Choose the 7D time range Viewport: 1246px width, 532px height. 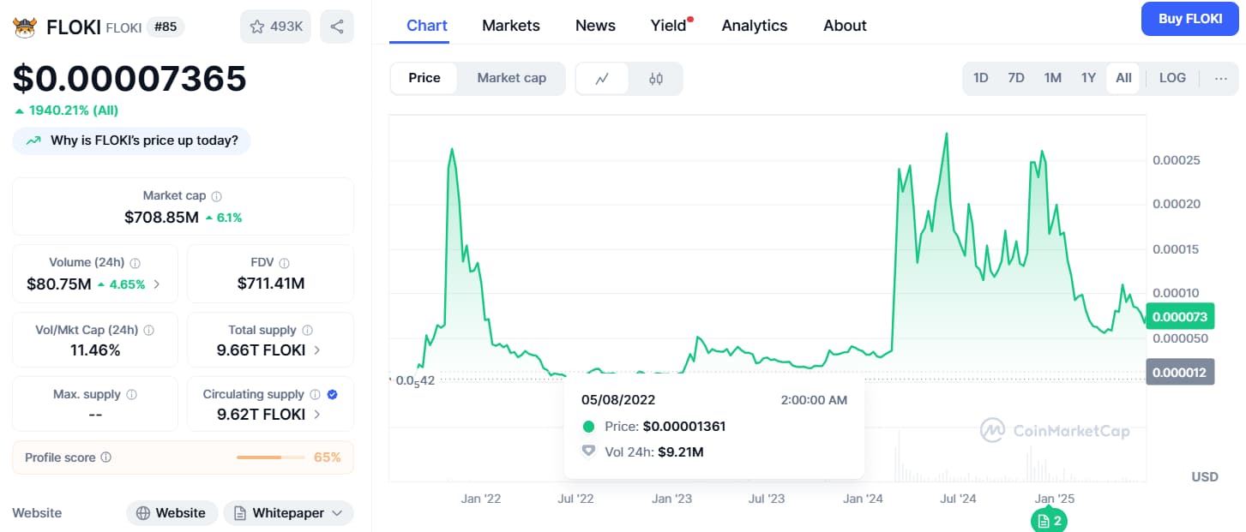coord(1016,78)
